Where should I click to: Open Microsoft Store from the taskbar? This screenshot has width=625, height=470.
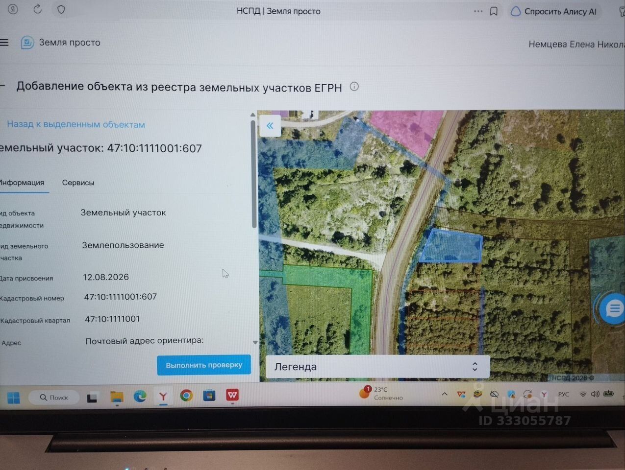coord(209,396)
